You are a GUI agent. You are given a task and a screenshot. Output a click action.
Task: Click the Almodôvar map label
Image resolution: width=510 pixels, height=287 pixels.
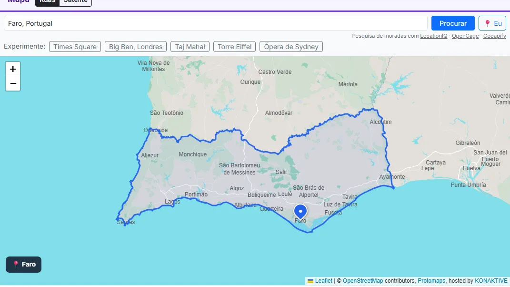point(279,113)
